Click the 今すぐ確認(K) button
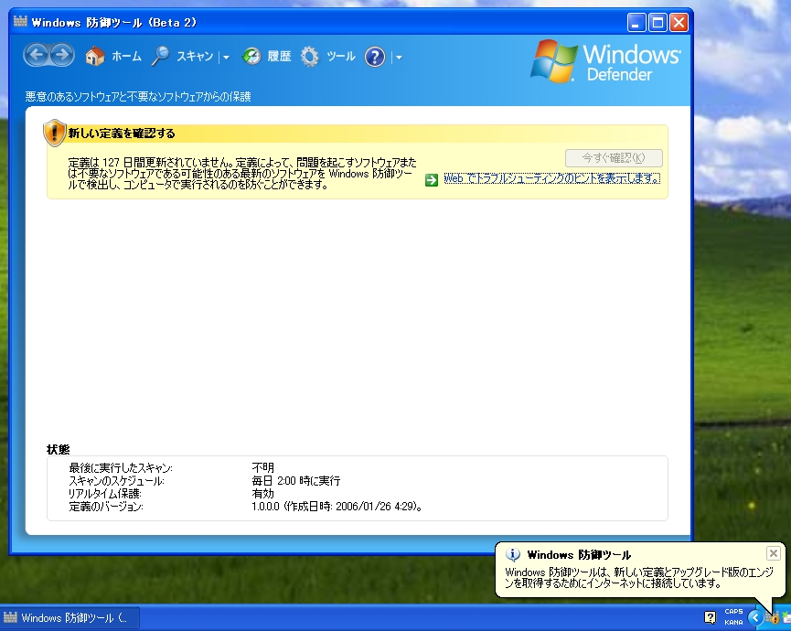791x631 pixels. 614,158
